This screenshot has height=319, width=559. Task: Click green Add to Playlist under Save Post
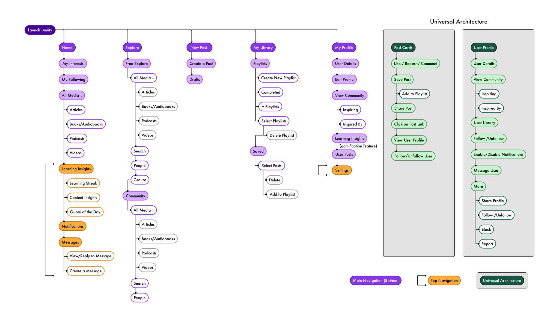tap(414, 94)
